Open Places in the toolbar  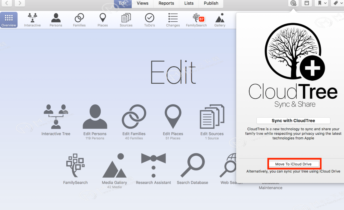pos(103,20)
